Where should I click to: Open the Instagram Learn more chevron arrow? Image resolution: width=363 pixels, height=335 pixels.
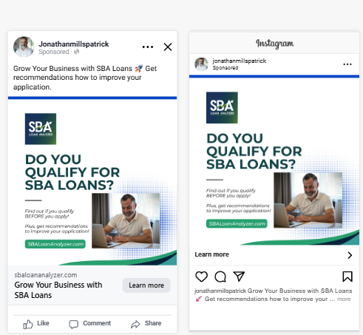coord(350,255)
